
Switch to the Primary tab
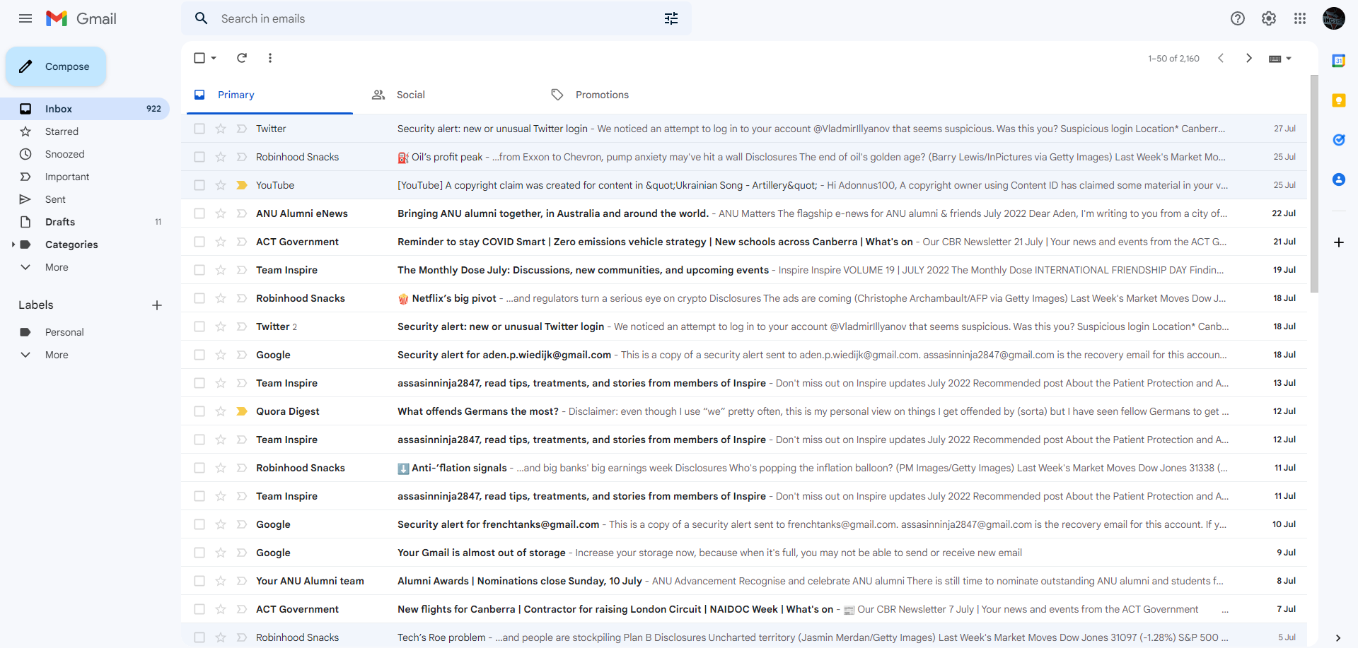tap(269, 95)
